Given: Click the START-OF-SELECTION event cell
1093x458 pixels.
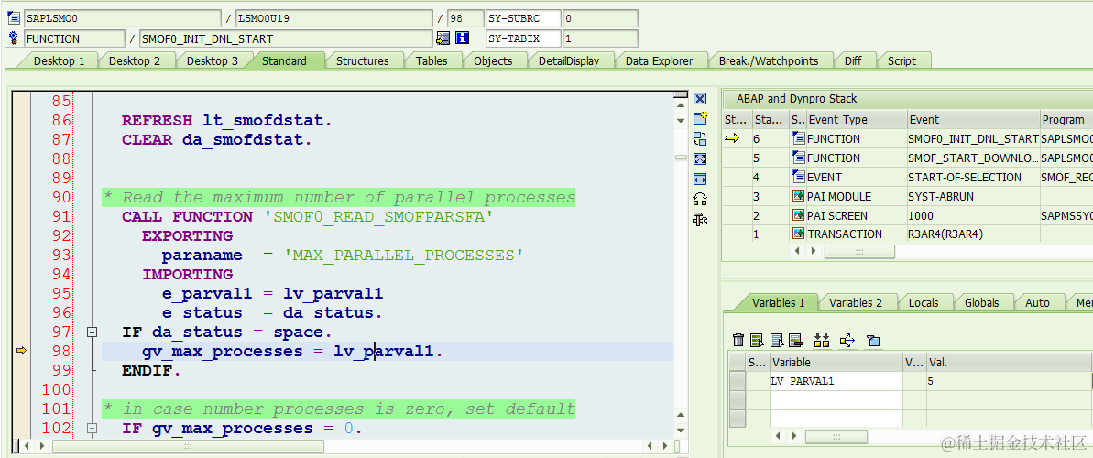Looking at the screenshot, I should [x=973, y=177].
